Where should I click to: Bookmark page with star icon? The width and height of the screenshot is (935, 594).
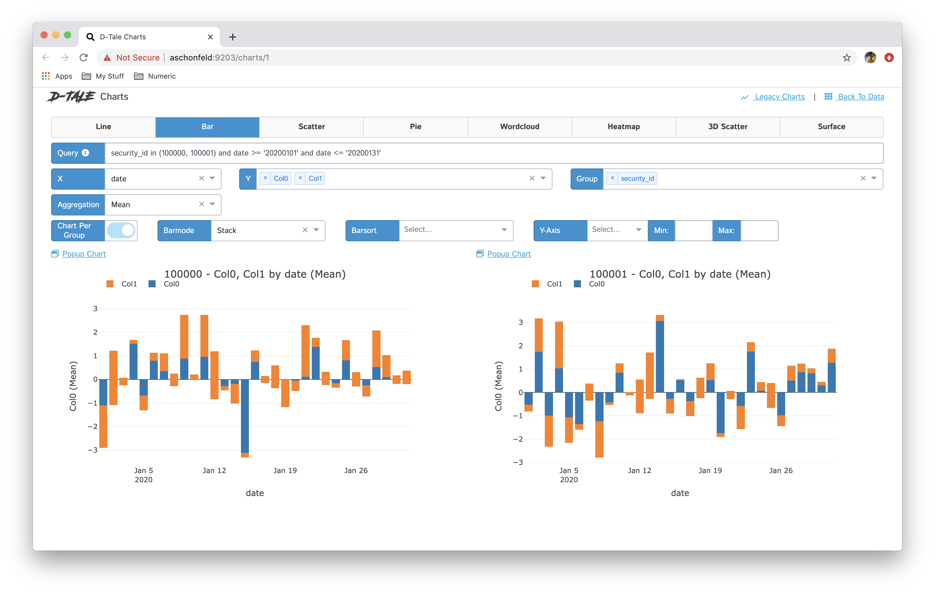coord(847,58)
